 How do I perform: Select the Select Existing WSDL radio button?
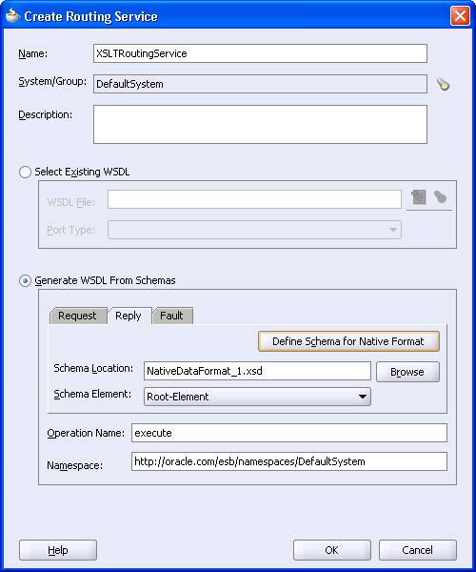click(25, 172)
